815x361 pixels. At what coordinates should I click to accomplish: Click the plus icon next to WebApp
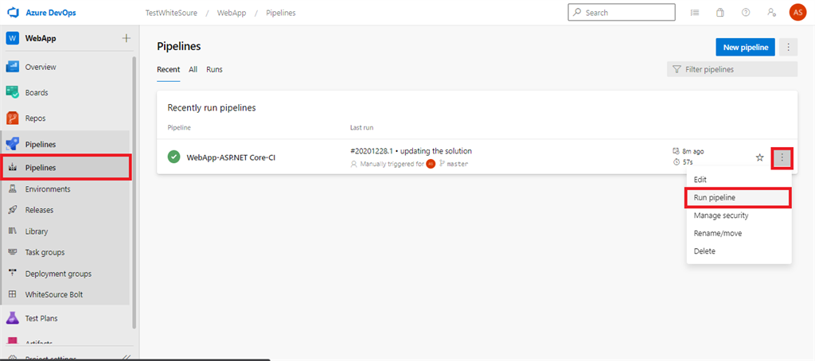pyautogui.click(x=127, y=38)
